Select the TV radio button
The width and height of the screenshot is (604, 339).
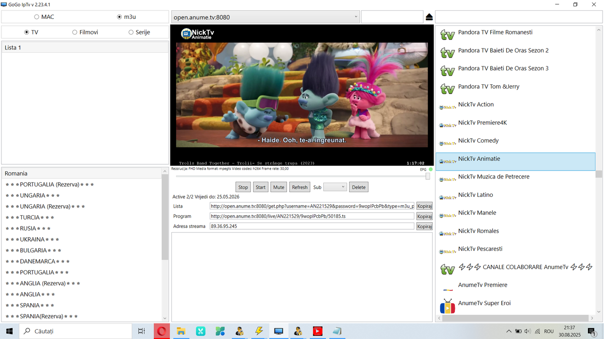26,32
